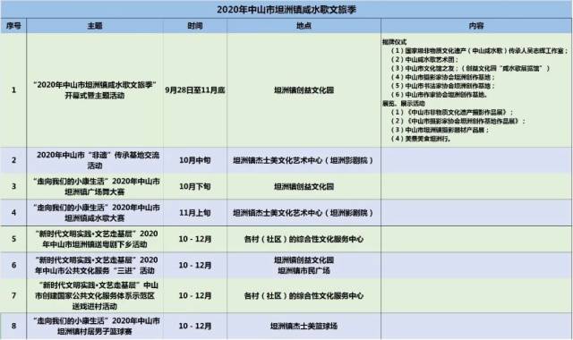Screen dimensions: 573x340
Task: Select the "送戏进村活动" theme cell
Action: [x=95, y=295]
